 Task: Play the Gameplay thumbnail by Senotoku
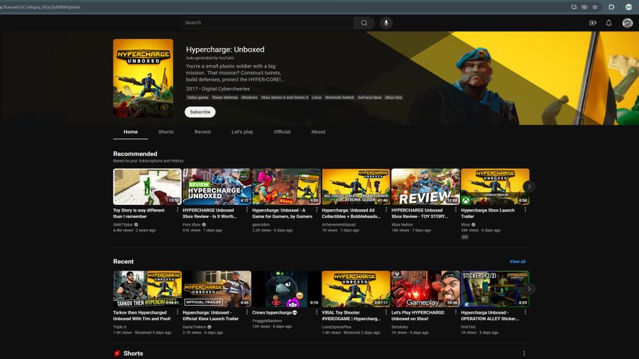click(x=425, y=289)
